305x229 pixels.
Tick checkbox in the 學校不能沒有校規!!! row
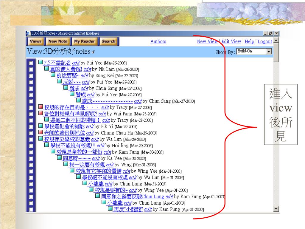(31, 146)
